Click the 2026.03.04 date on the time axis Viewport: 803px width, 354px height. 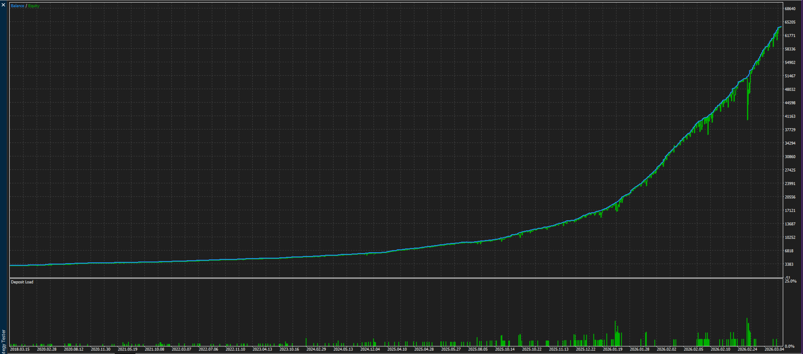(774, 349)
